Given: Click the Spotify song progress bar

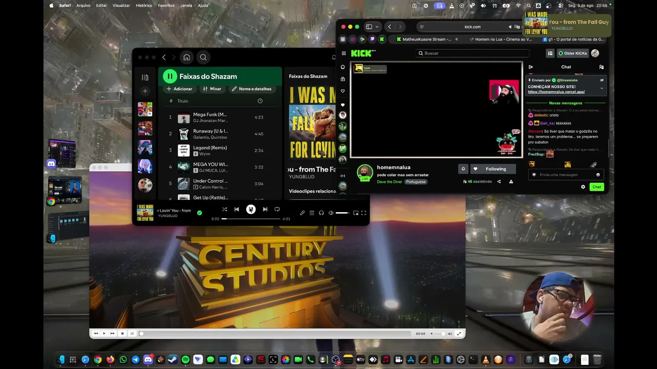Looking at the screenshot, I should [x=251, y=219].
